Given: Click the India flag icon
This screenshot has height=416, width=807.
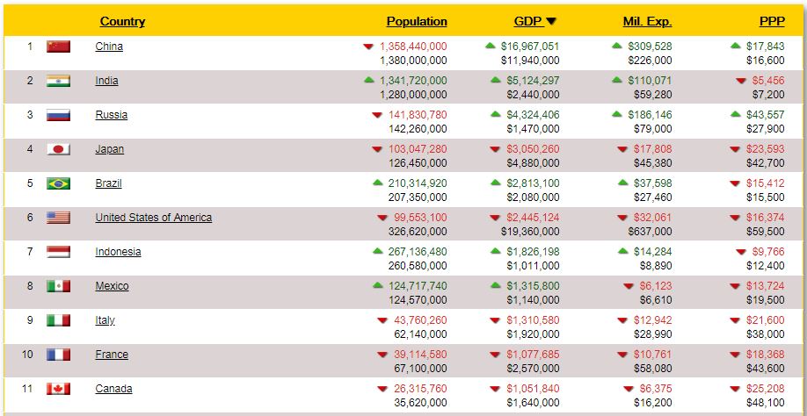Looking at the screenshot, I should tap(58, 81).
